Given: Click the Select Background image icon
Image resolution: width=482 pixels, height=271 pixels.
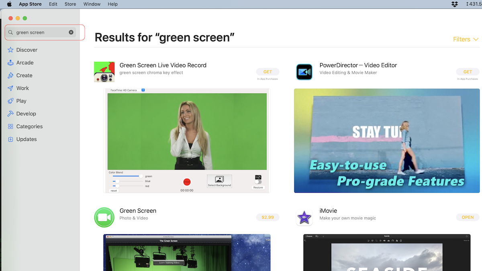Looking at the screenshot, I should point(219,179).
